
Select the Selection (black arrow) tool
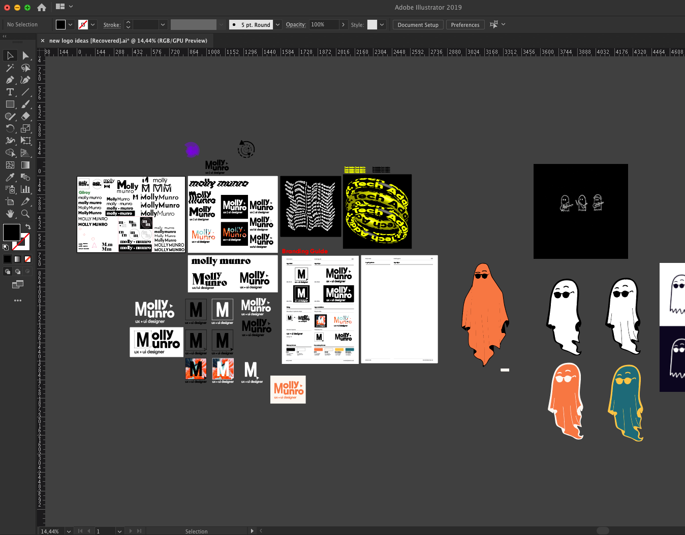(x=10, y=55)
